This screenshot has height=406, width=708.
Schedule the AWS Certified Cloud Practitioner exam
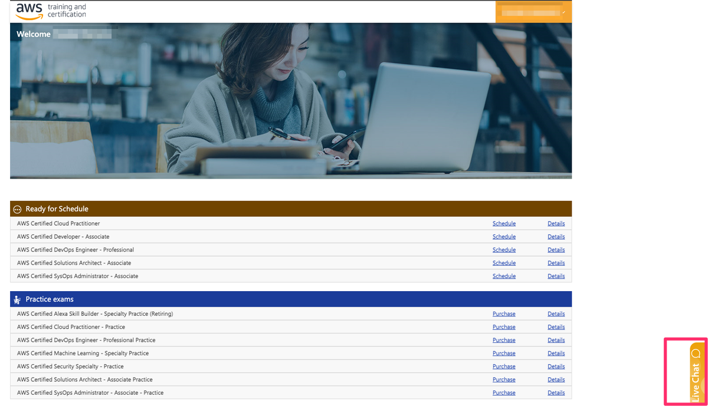click(504, 224)
